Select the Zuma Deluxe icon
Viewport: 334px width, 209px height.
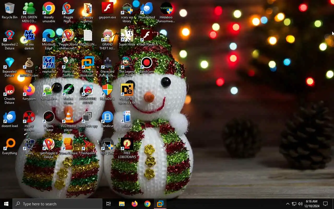tap(68, 147)
